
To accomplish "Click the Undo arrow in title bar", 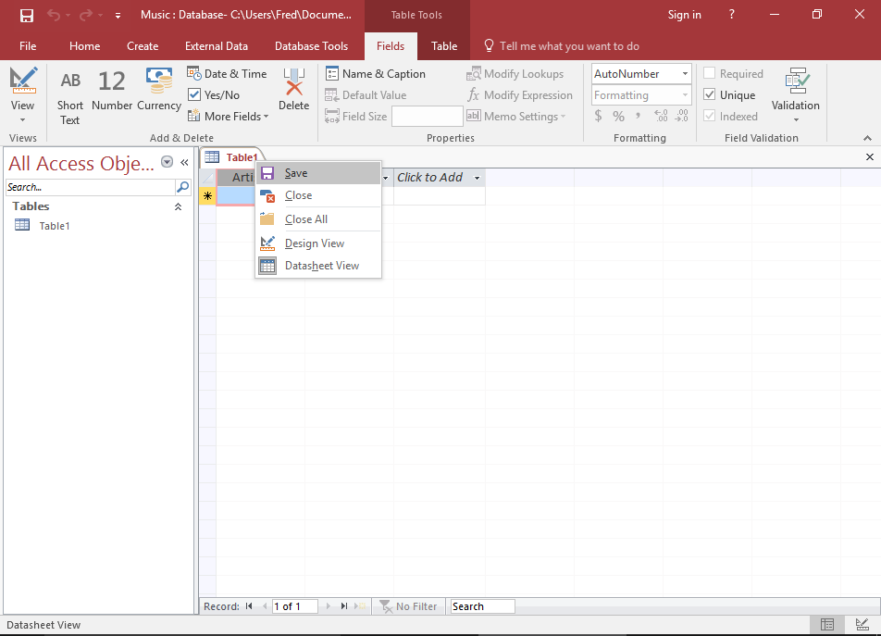I will tap(54, 15).
